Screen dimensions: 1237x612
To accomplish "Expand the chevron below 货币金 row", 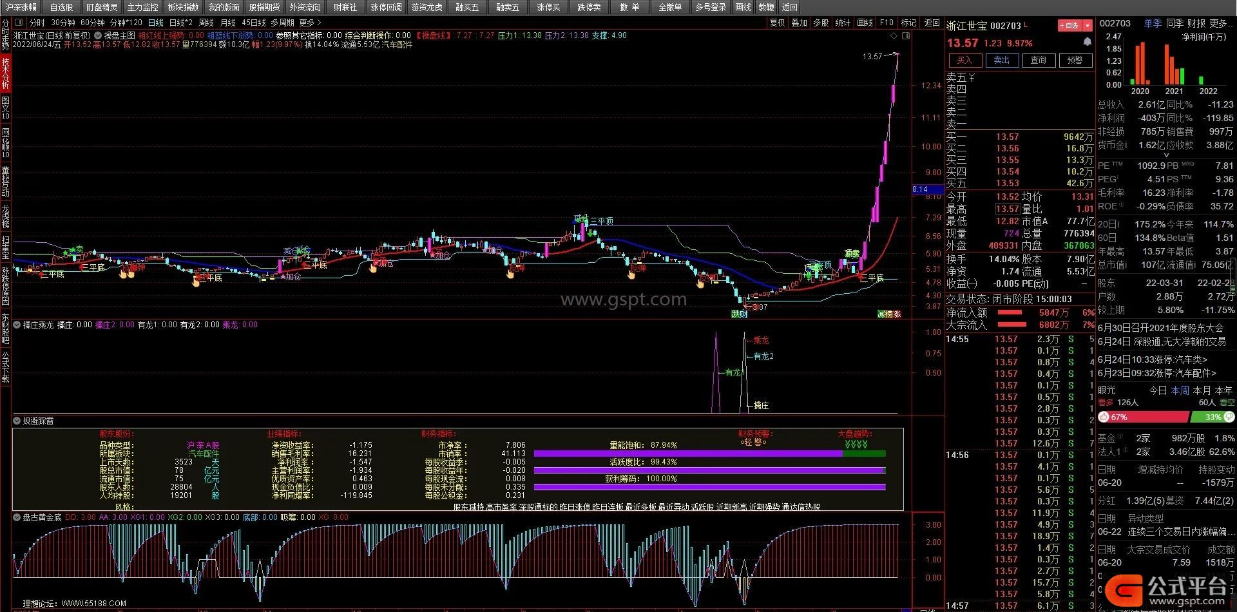I will 1165,155.
